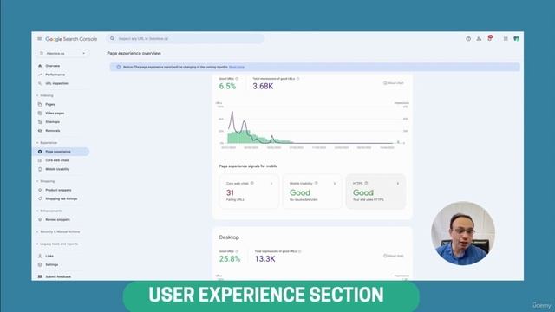This screenshot has width=555, height=312.
Task: Collapse the Experience section
Action: click(47, 142)
